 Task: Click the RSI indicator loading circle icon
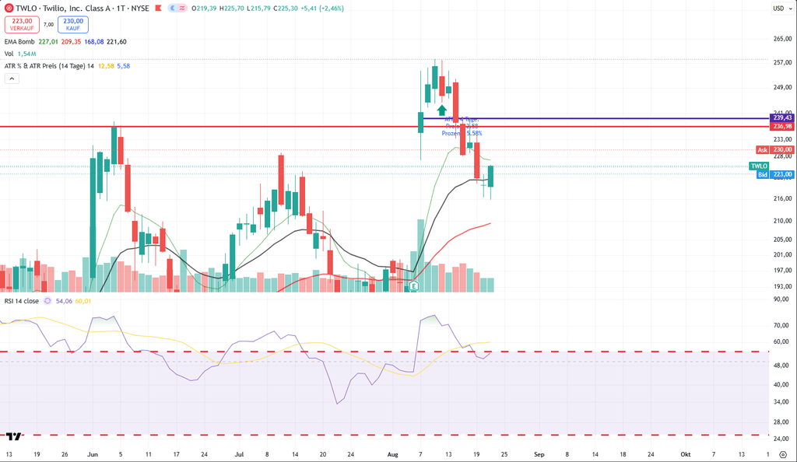point(47,301)
